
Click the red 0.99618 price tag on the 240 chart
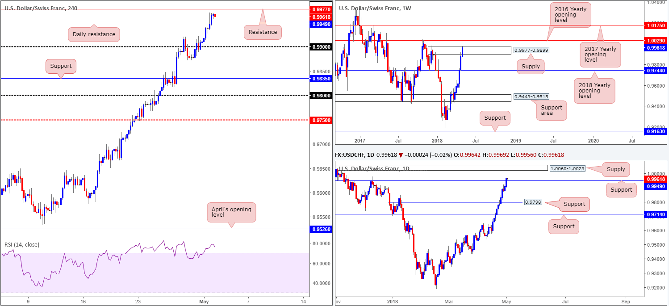(x=321, y=17)
